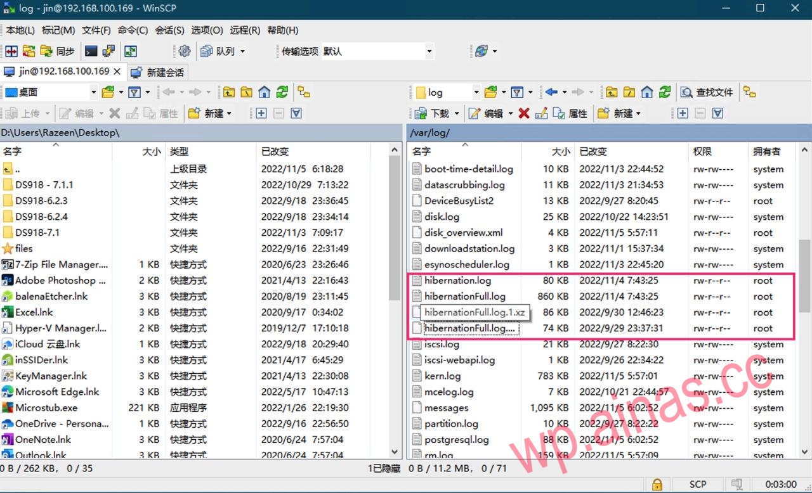Open the 远程(R) menu
The width and height of the screenshot is (812, 493).
[245, 30]
